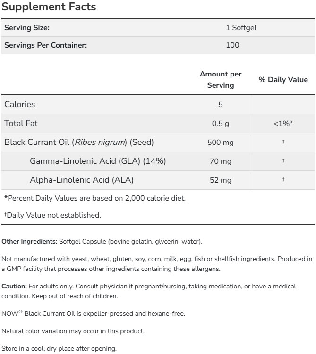Click the Supplement Facts heading
The width and height of the screenshot is (316, 354).
point(49,7)
